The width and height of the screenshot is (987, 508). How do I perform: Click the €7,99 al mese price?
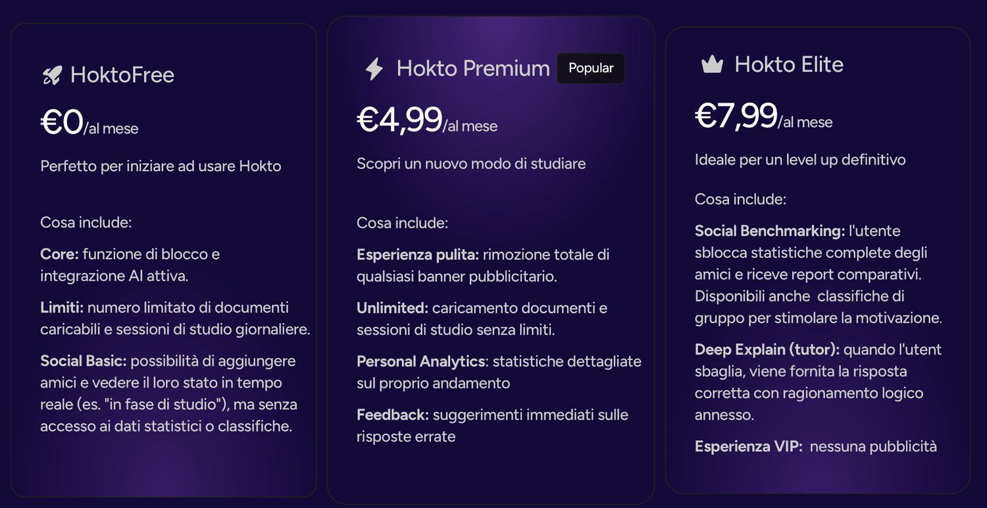pos(764,116)
